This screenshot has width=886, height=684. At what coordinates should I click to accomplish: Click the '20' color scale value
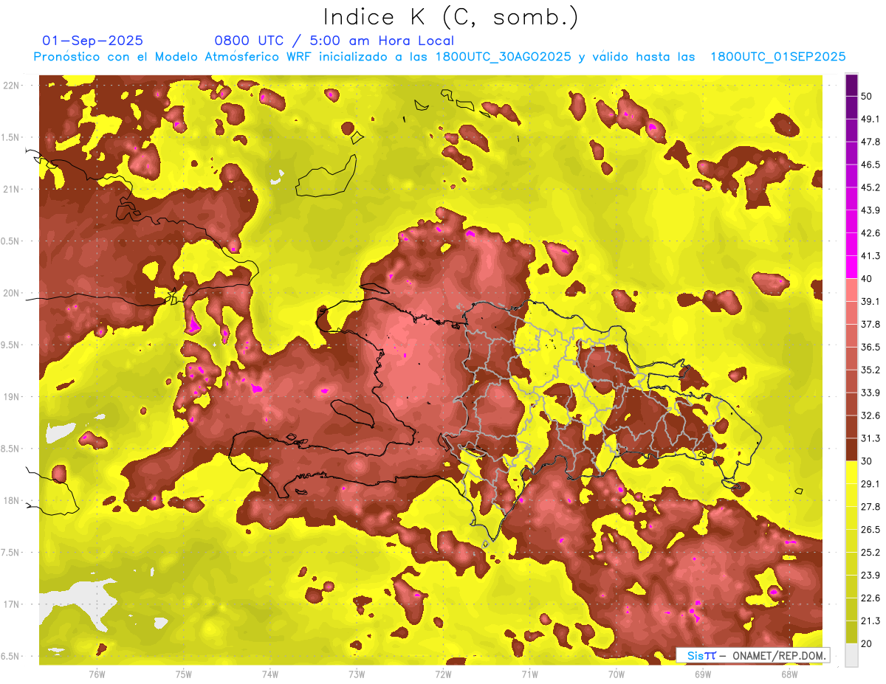point(867,643)
